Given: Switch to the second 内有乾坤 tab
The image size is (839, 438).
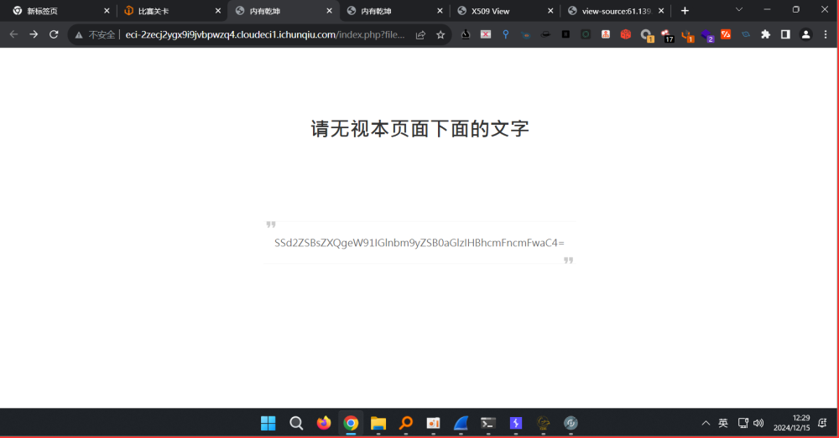Looking at the screenshot, I should (393, 11).
